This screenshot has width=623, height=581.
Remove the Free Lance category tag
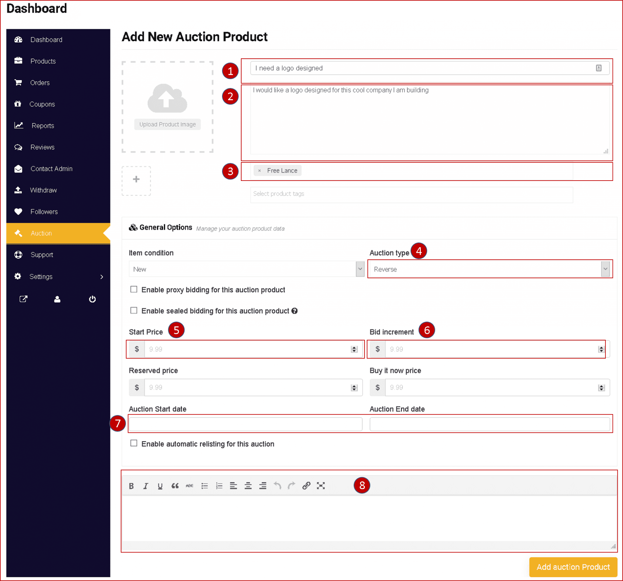pyautogui.click(x=259, y=171)
